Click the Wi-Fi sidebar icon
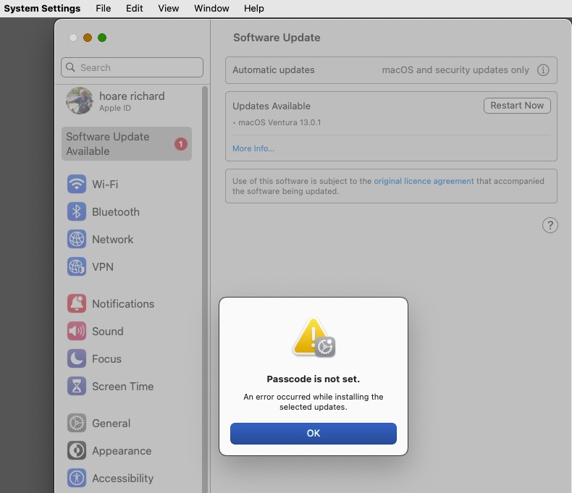This screenshot has width=572, height=493. (77, 184)
